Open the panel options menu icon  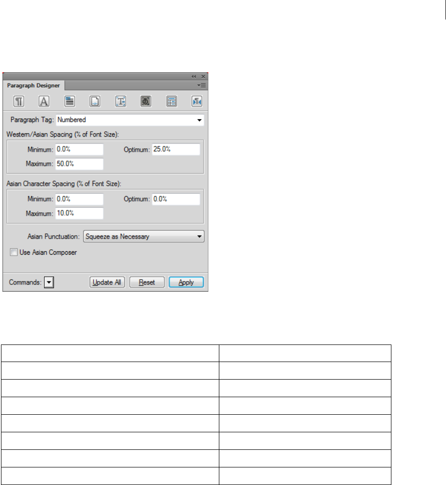[x=201, y=85]
